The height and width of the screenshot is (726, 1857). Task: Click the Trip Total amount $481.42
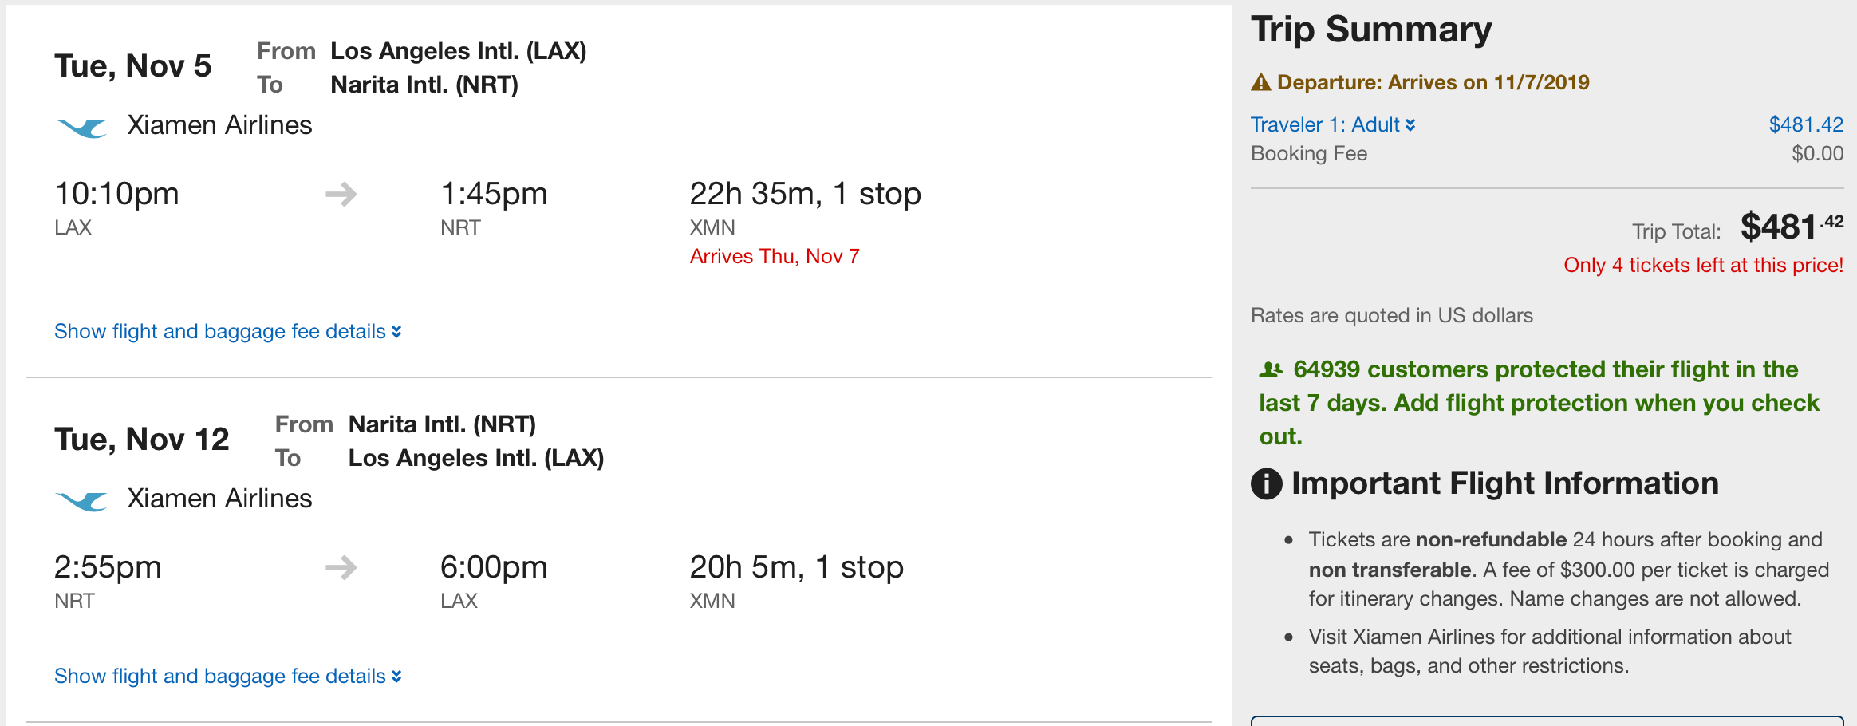coord(1791,227)
